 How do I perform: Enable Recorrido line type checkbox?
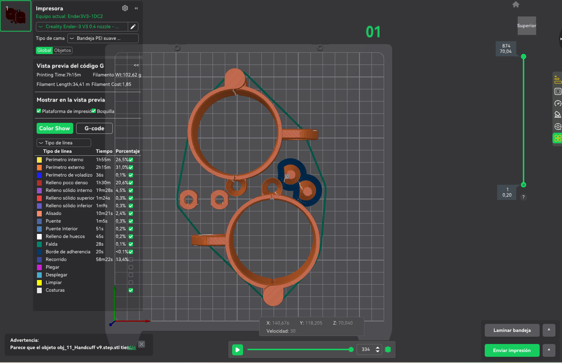point(131,260)
